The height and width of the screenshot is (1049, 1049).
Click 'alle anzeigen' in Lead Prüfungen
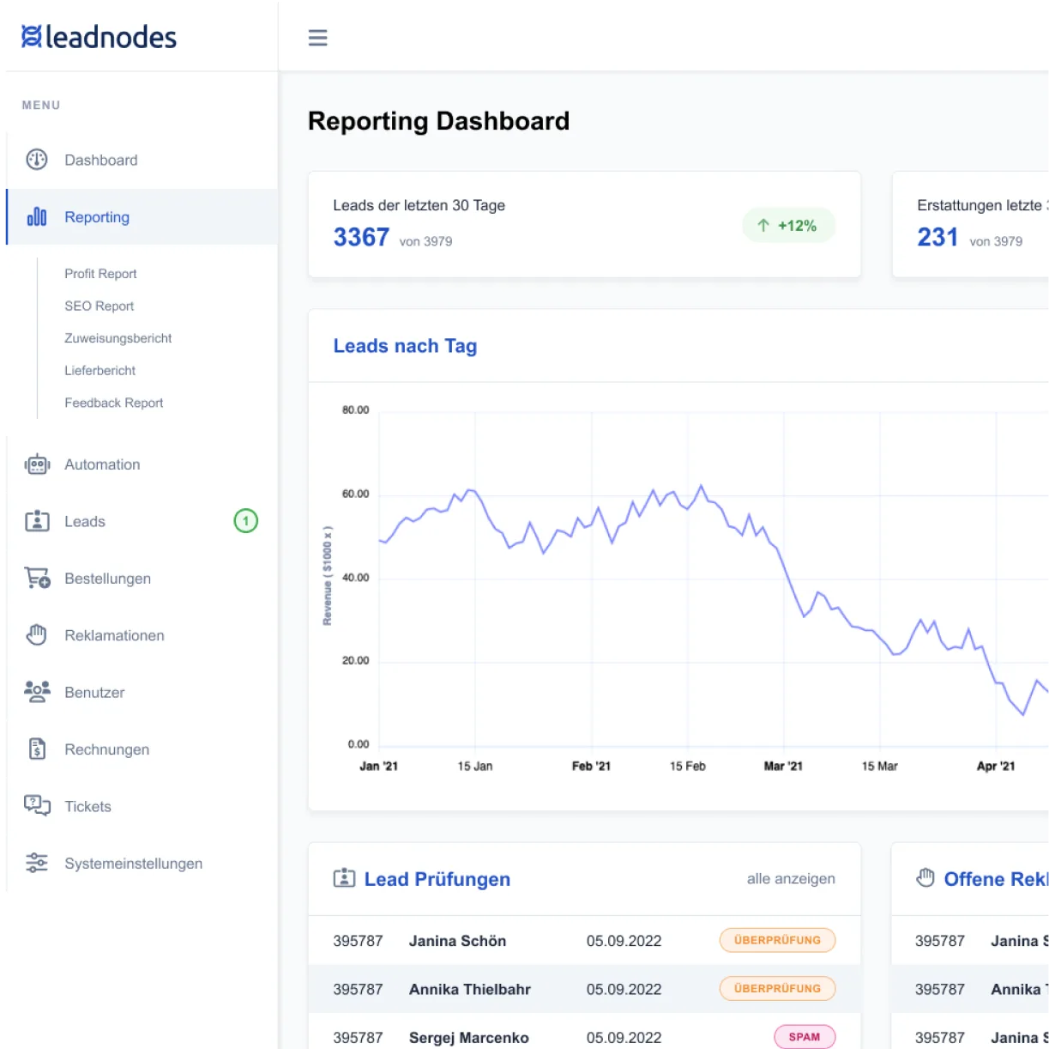[x=791, y=878]
